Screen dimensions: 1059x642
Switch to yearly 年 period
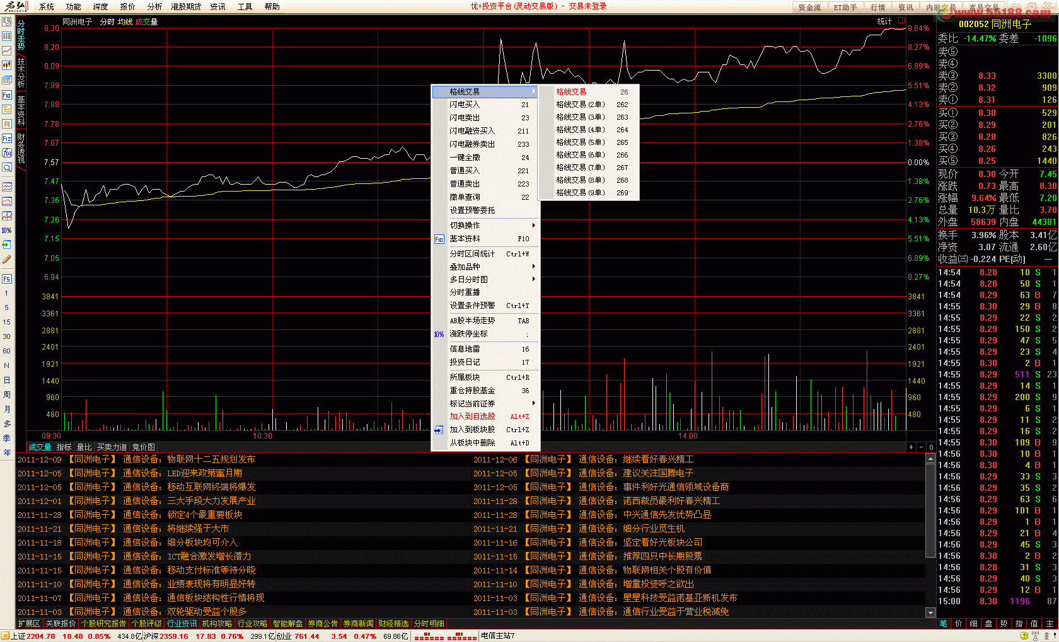click(x=6, y=453)
